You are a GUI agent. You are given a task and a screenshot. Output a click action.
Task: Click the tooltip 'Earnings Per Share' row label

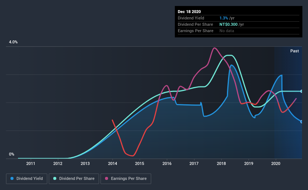click(x=195, y=31)
